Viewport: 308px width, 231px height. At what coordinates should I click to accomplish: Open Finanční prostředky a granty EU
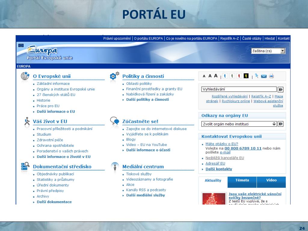click(154, 89)
